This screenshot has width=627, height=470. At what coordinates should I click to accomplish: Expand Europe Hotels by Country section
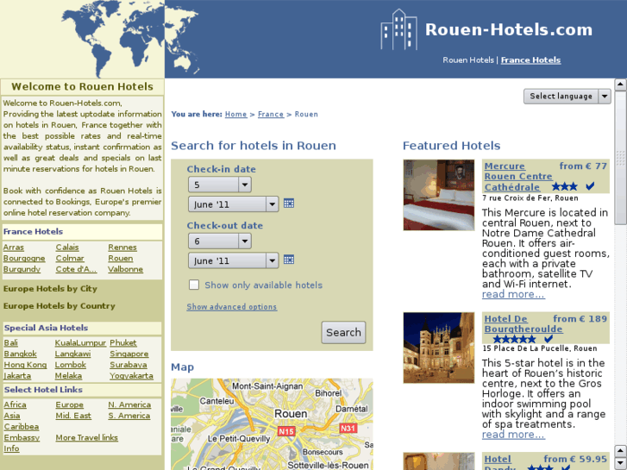[60, 305]
